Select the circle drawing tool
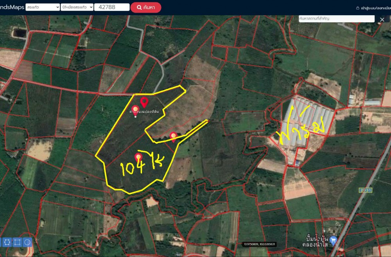Image resolution: width=391 pixels, height=257 pixels. 27,242
